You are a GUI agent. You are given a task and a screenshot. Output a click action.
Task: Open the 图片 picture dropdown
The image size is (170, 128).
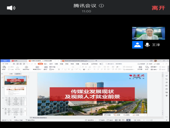(x=154, y=67)
